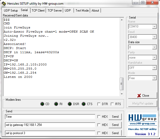Toggle the RTS checkbox
The image size is (160, 139).
(x=112, y=104)
